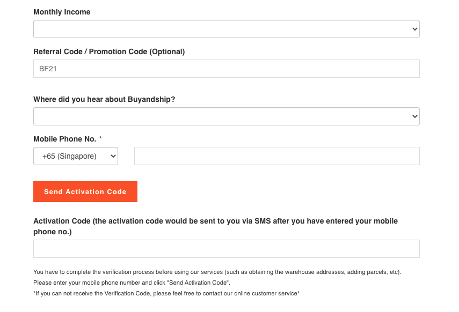Click the Monthly Income label
Image resolution: width=459 pixels, height=312 pixels.
tap(62, 12)
